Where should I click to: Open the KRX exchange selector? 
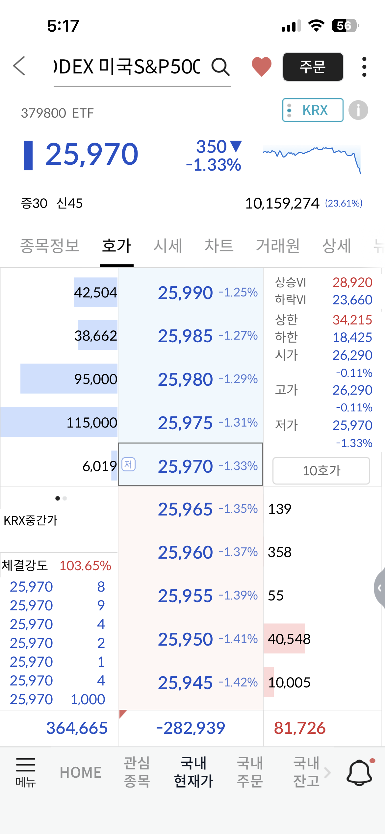(x=313, y=110)
